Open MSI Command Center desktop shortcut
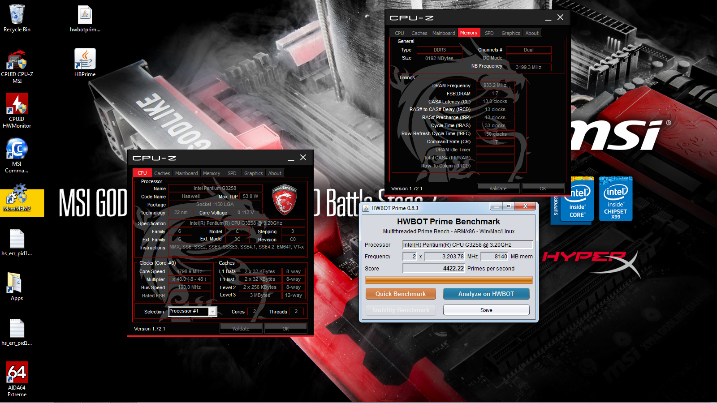 point(17,156)
